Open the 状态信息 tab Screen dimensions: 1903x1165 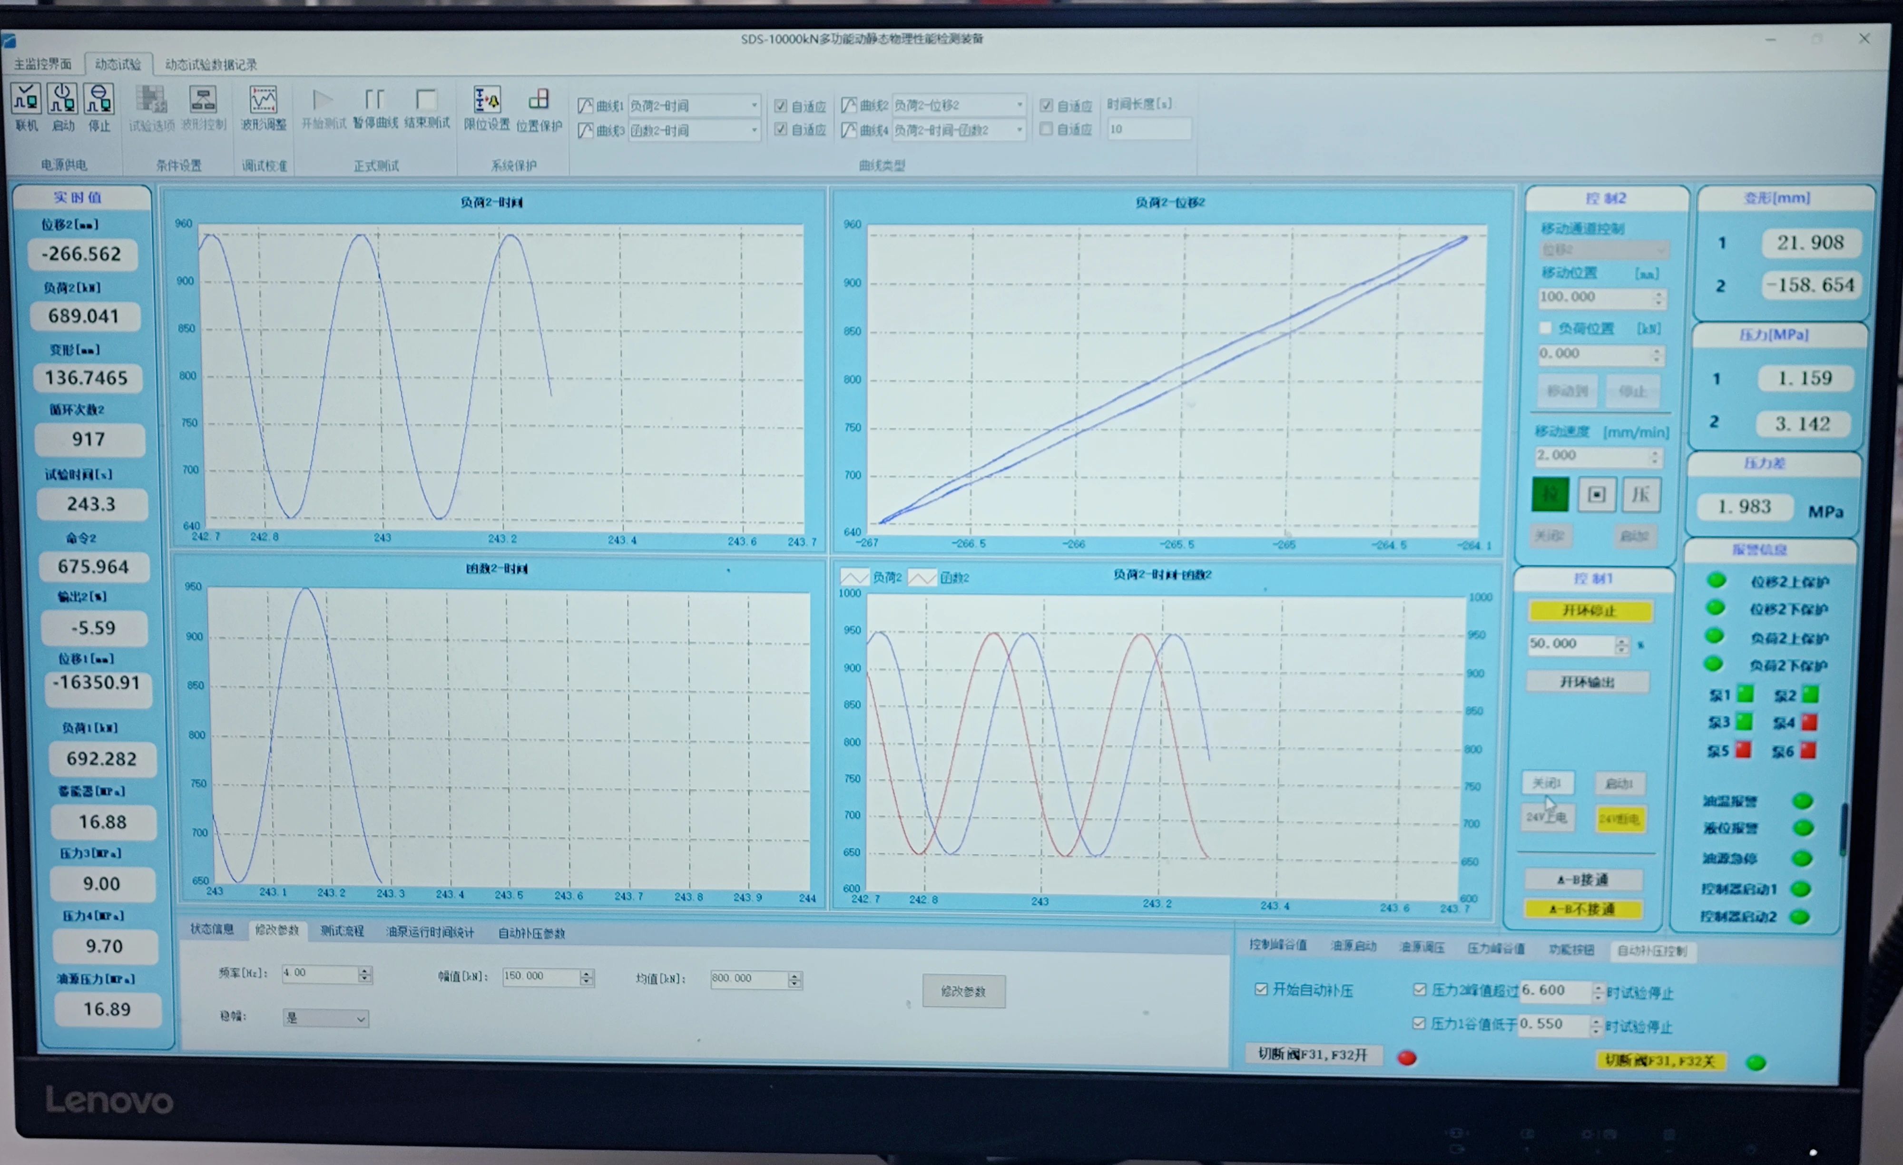pos(212,930)
